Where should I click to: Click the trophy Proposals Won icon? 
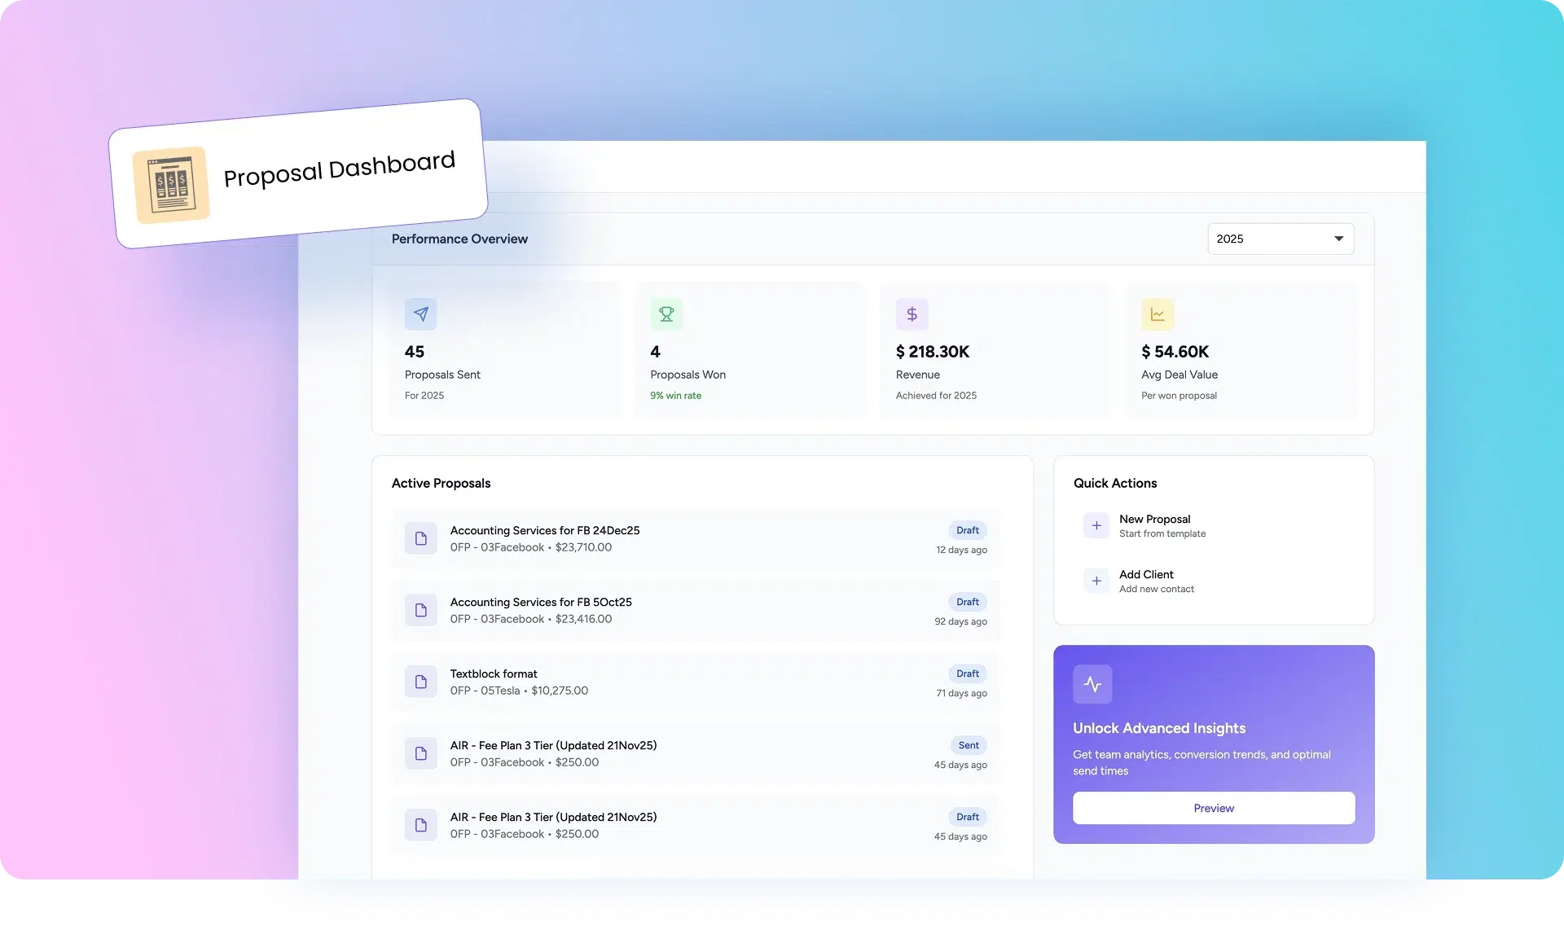[666, 314]
